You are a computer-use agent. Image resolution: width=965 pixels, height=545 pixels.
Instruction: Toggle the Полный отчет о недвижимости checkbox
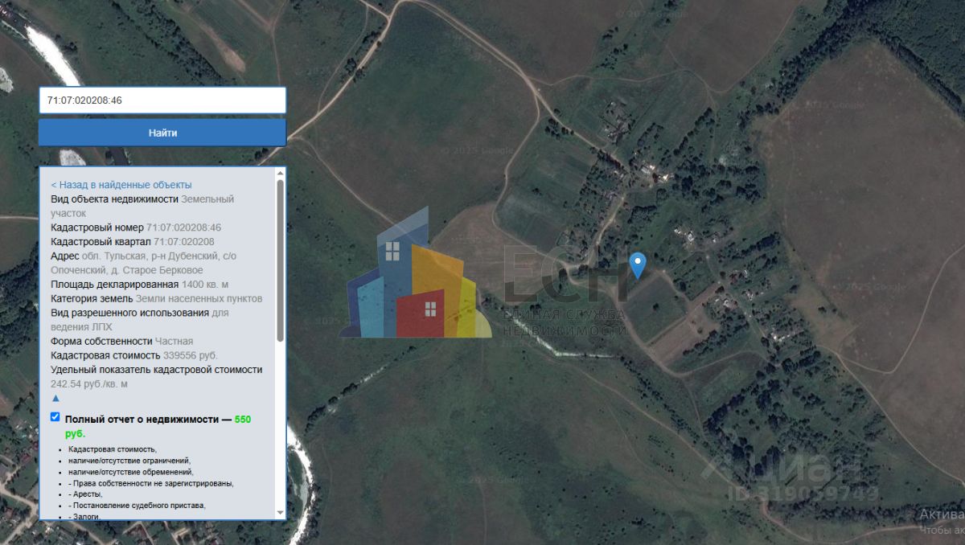pyautogui.click(x=55, y=417)
